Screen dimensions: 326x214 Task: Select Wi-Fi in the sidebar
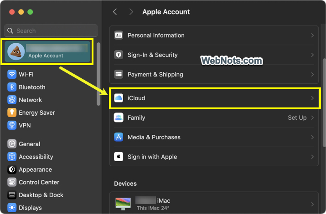coord(50,74)
